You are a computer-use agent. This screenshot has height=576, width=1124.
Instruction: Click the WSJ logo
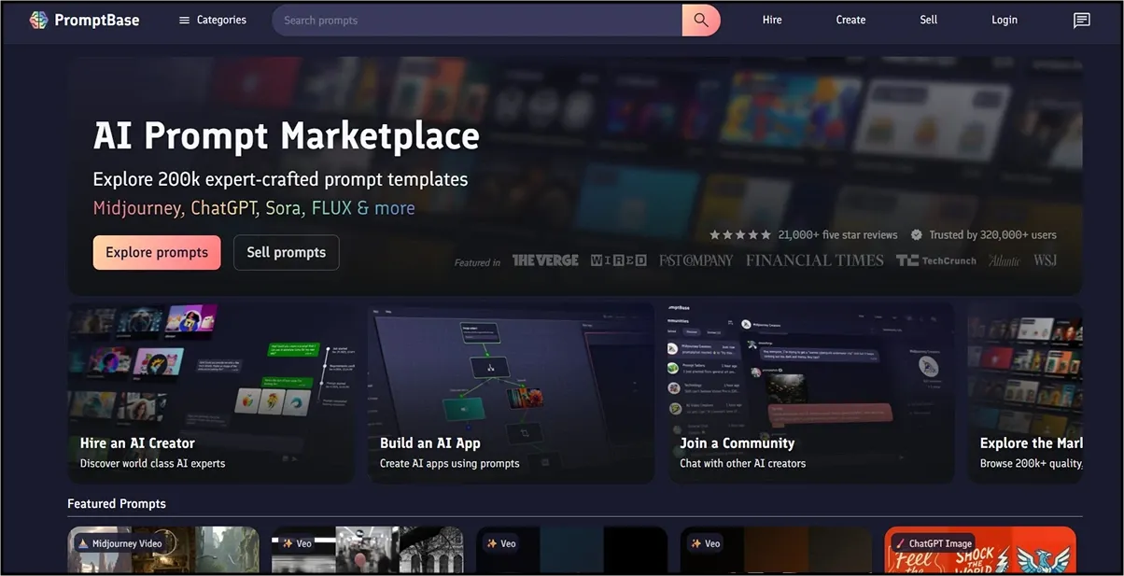(x=1045, y=260)
